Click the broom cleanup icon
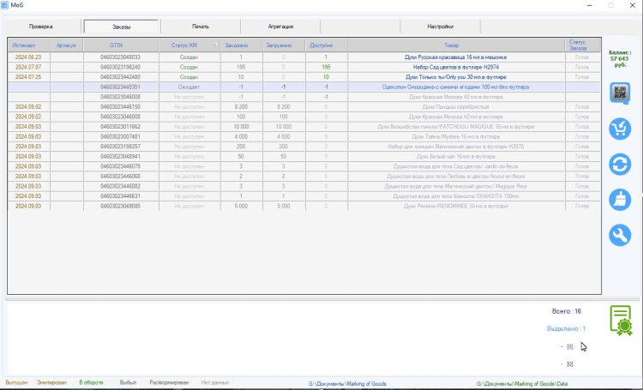643x390 pixels. 620,200
